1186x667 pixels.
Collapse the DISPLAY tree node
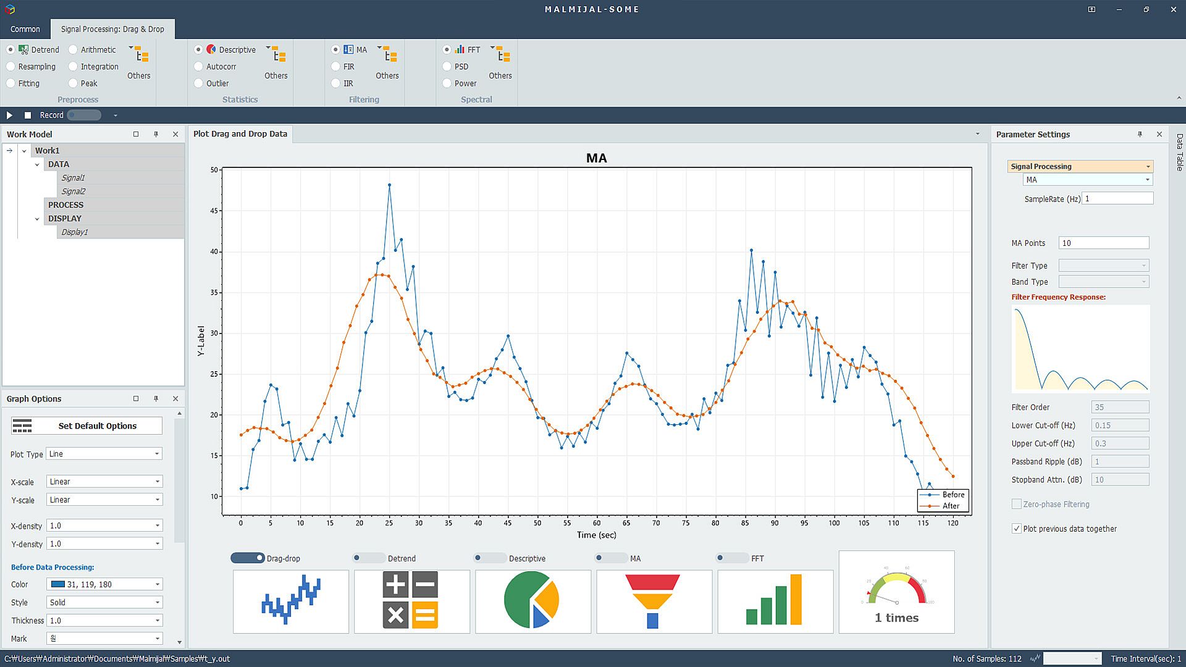coord(37,219)
